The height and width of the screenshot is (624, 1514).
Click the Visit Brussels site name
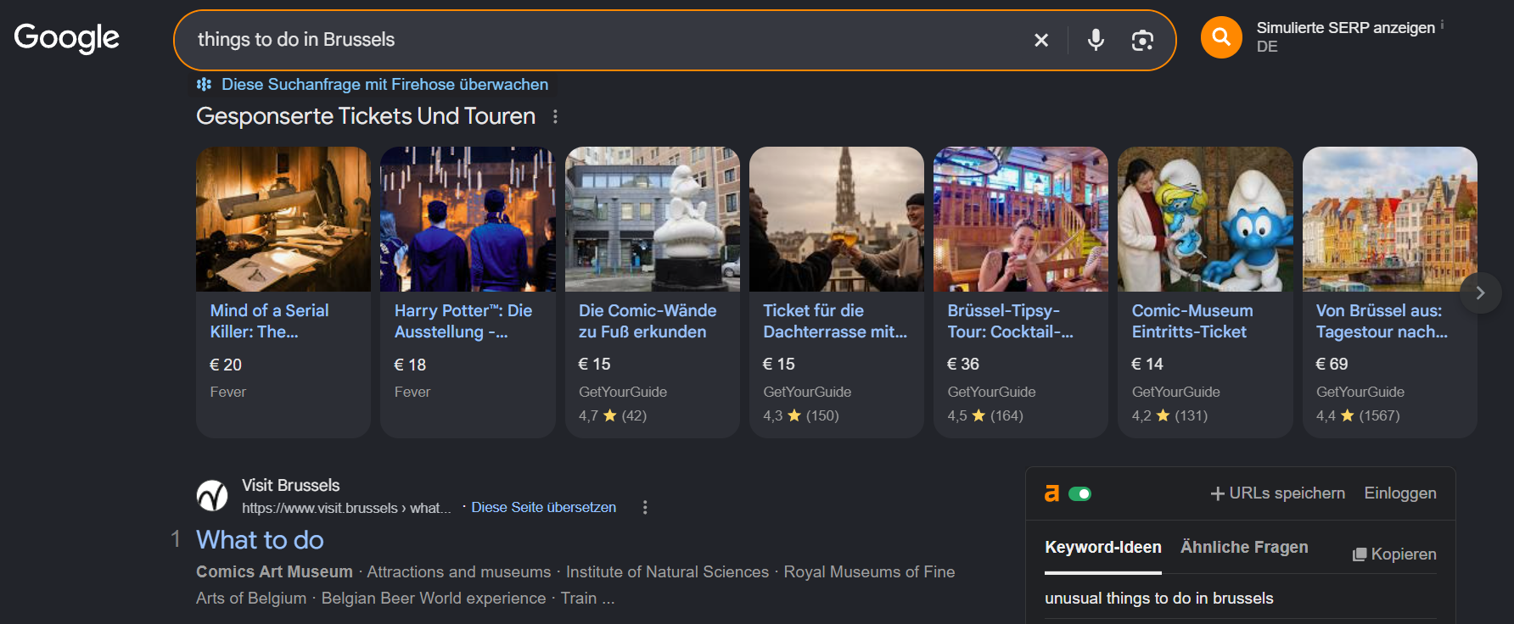tap(291, 485)
